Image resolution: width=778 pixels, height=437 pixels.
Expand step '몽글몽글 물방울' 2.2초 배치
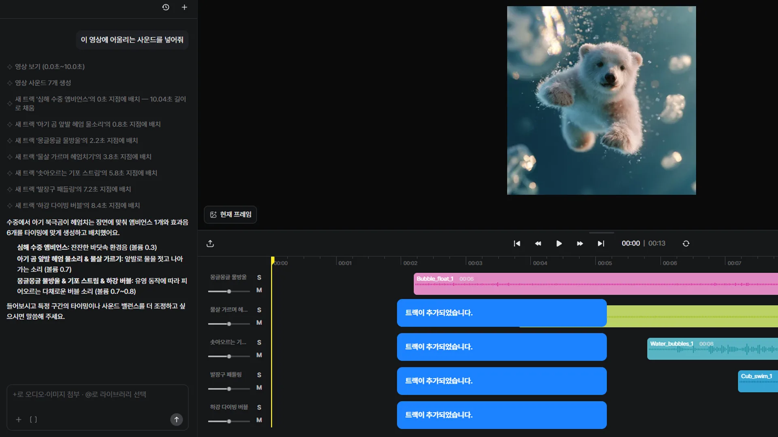77,140
